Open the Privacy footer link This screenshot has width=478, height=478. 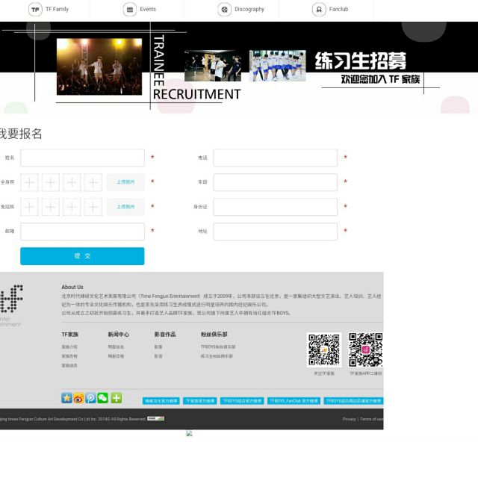click(349, 419)
